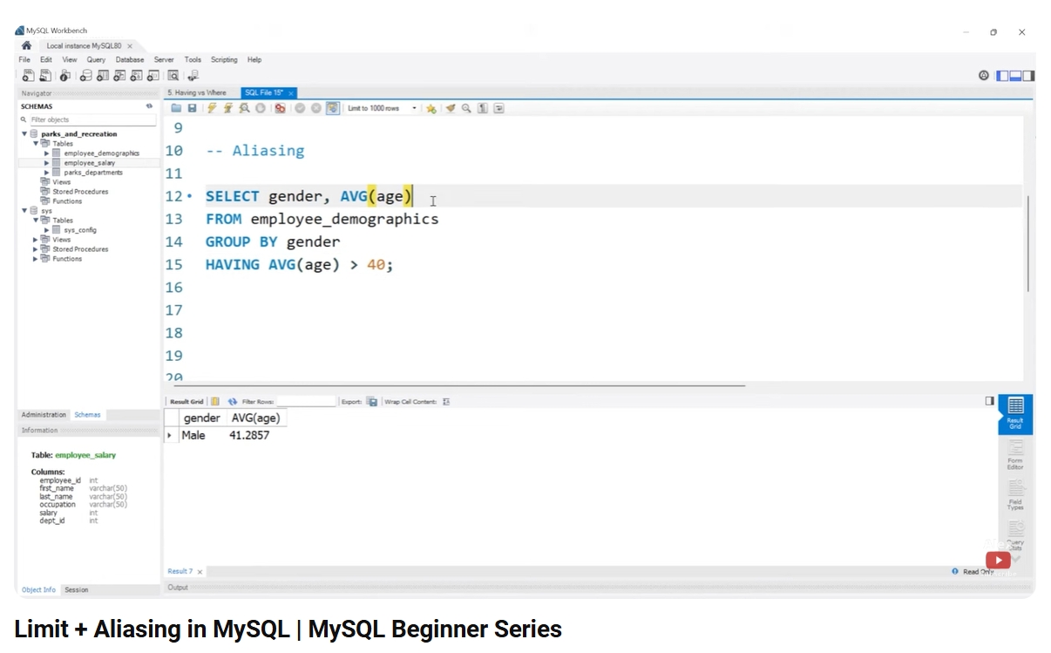Switch to Administration tab in Navigator

tap(44, 415)
